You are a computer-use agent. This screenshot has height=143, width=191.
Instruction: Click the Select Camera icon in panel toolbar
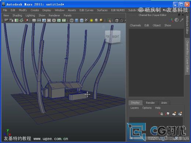click(x=6, y=20)
